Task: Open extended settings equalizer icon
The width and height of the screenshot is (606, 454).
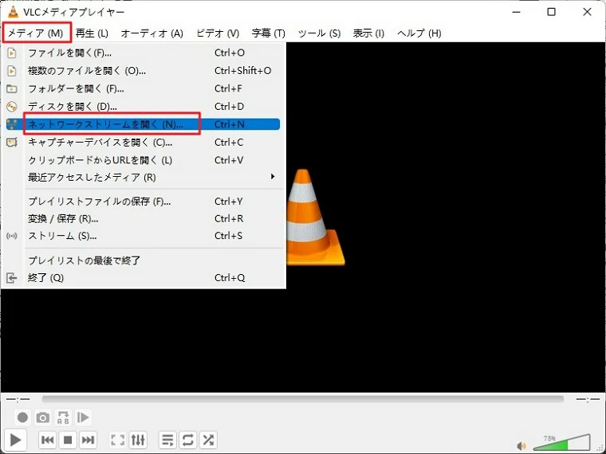Action: [138, 440]
